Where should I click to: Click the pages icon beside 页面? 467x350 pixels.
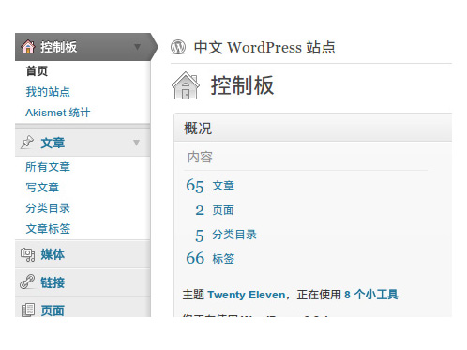coord(28,310)
